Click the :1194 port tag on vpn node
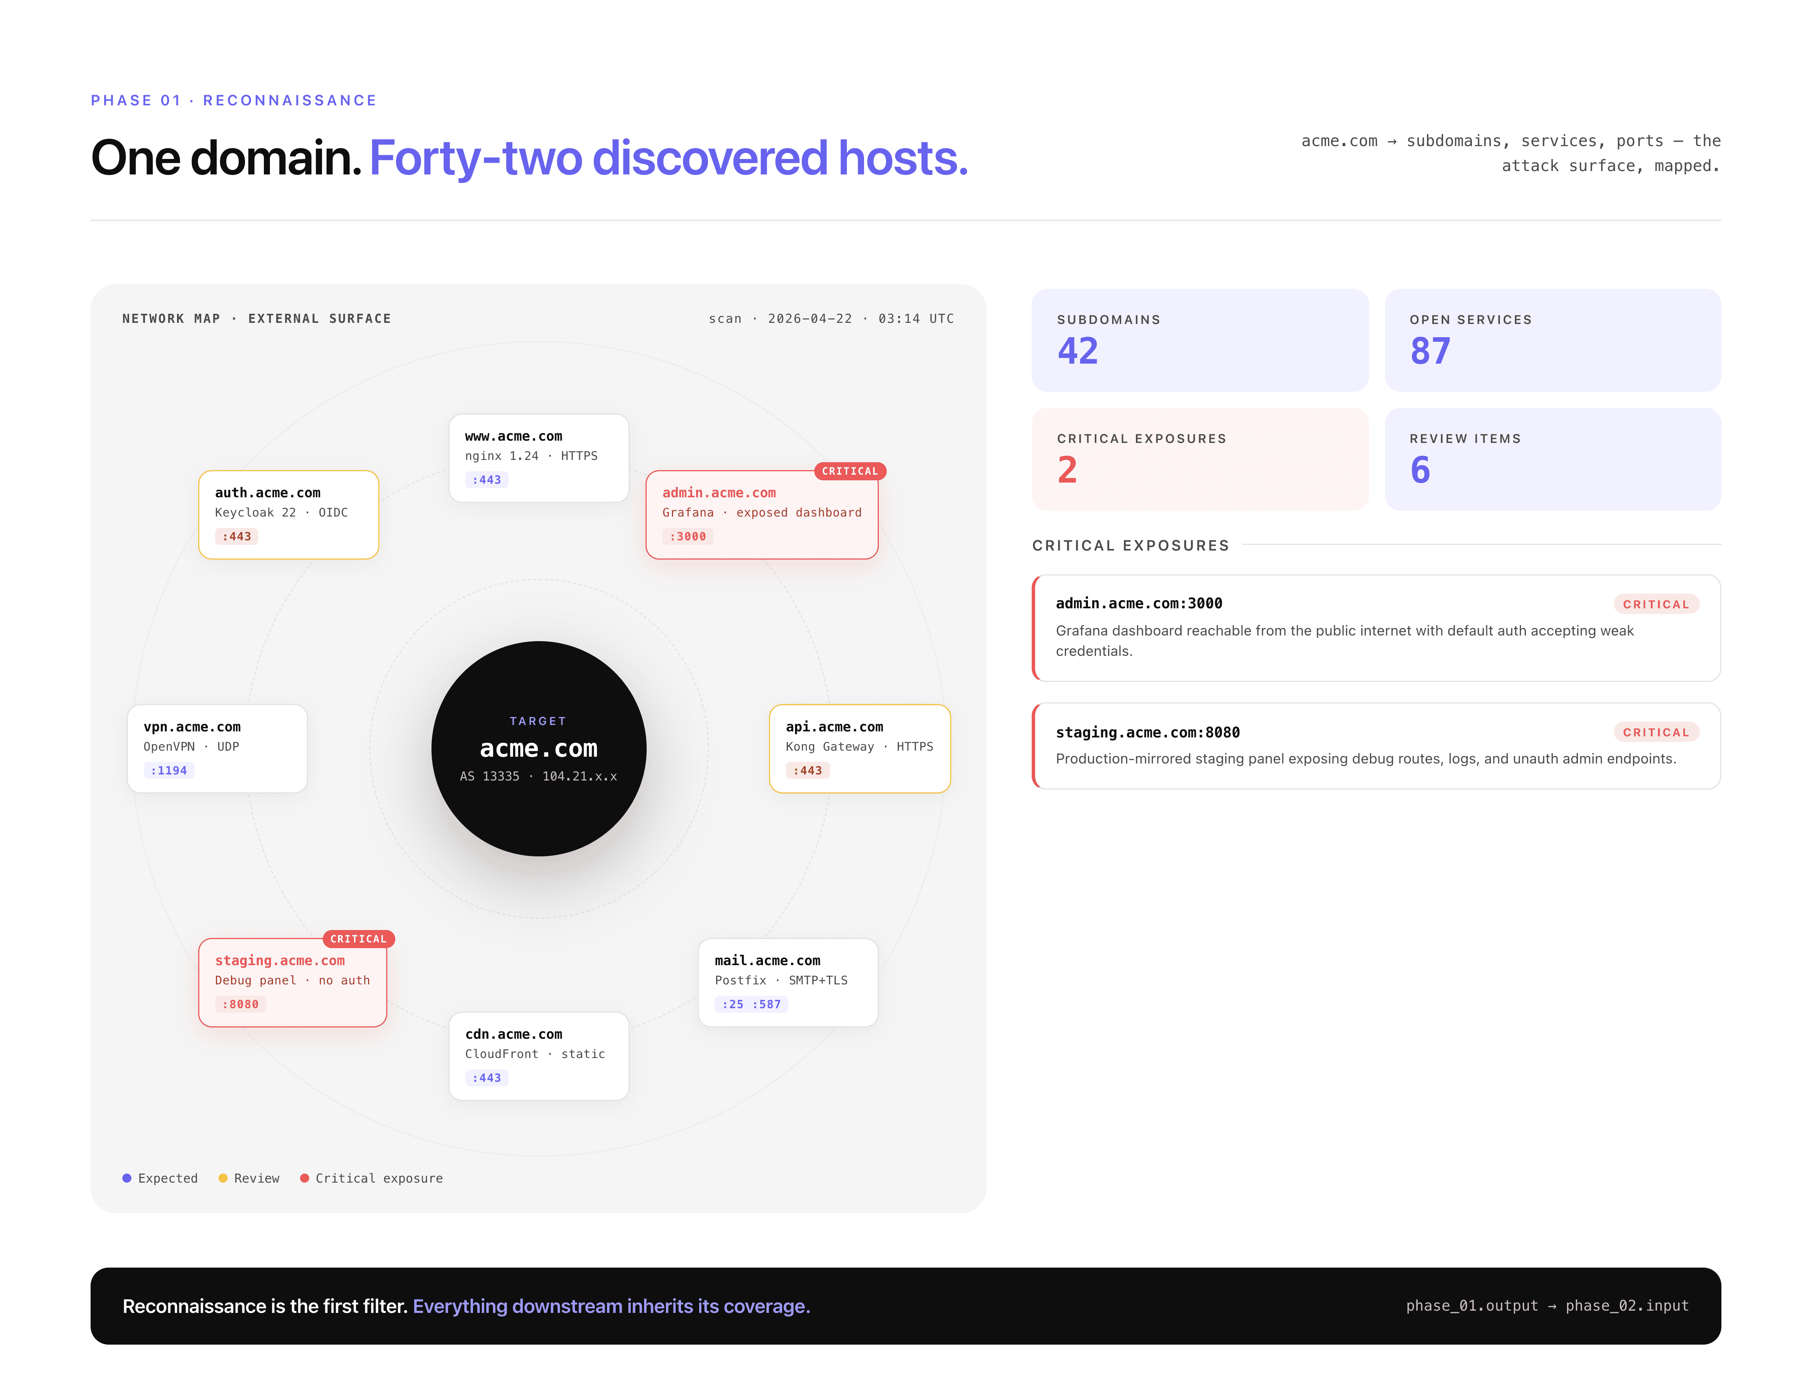This screenshot has height=1382, width=1812. click(169, 770)
